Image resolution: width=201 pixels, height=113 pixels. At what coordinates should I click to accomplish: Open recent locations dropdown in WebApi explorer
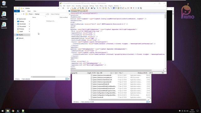[x=21, y=14]
